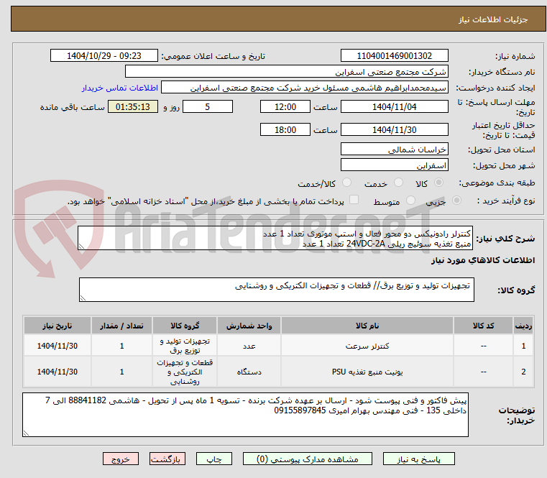Open 'اطلاعات تماس خریدار' buyer contact link

[120, 88]
